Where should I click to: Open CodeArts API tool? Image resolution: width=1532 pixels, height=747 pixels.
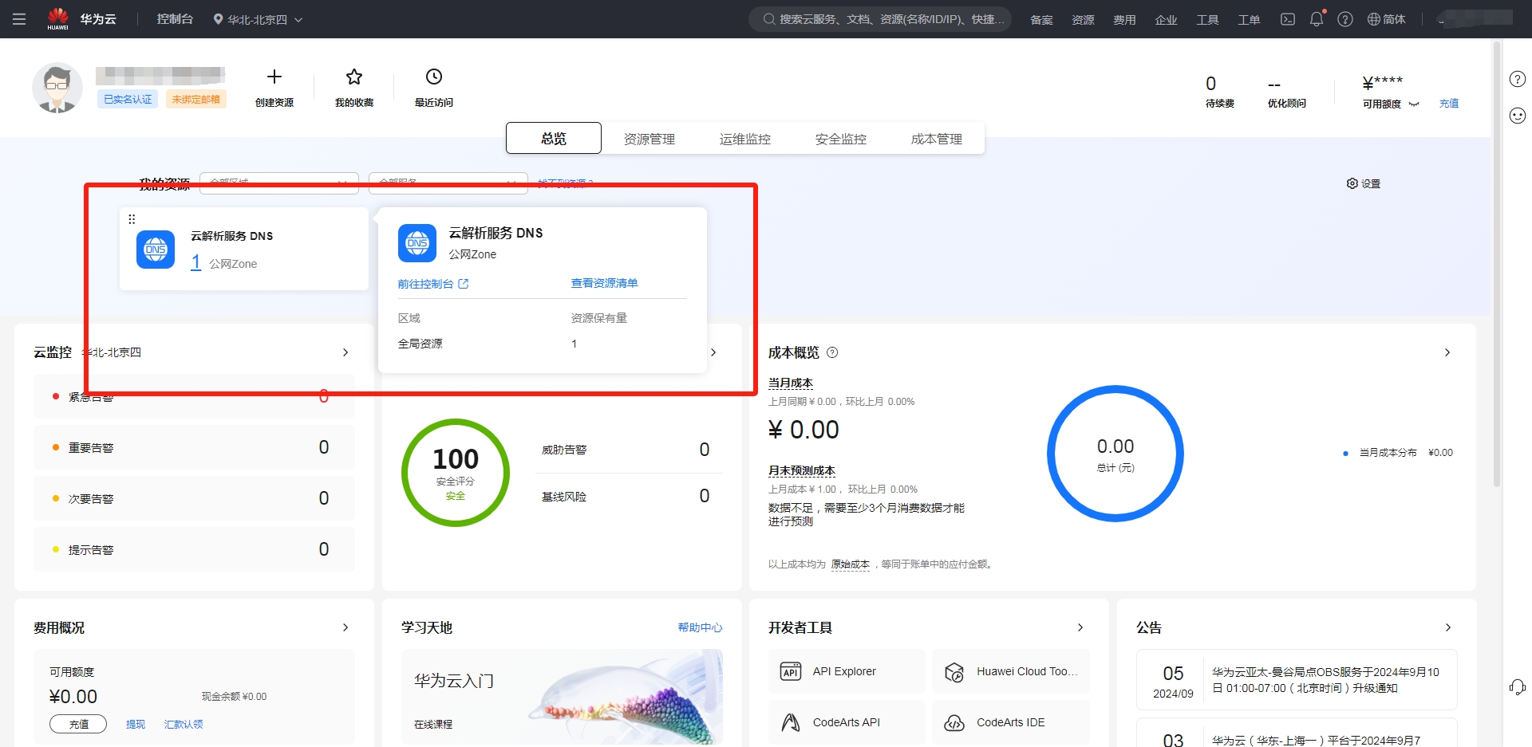point(847,722)
